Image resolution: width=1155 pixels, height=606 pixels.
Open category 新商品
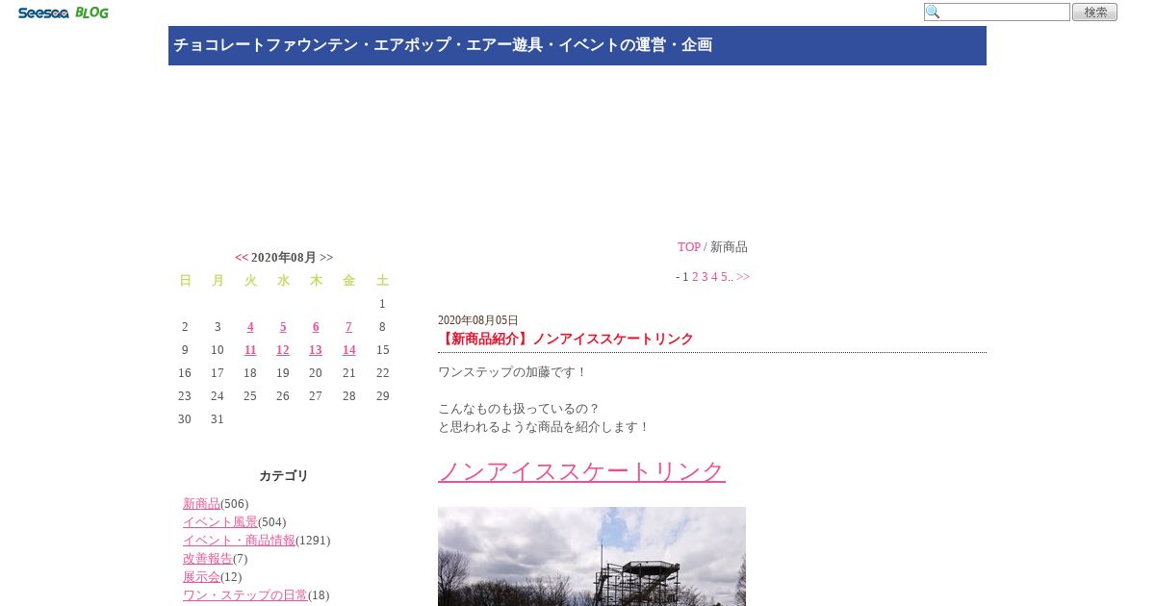point(201,504)
